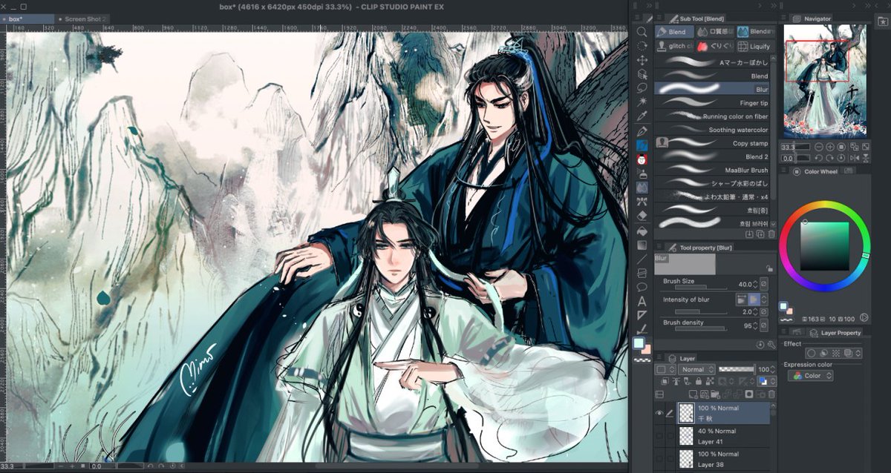Click main drawing color swatch in toolbar
This screenshot has width=891, height=473.
(x=639, y=343)
